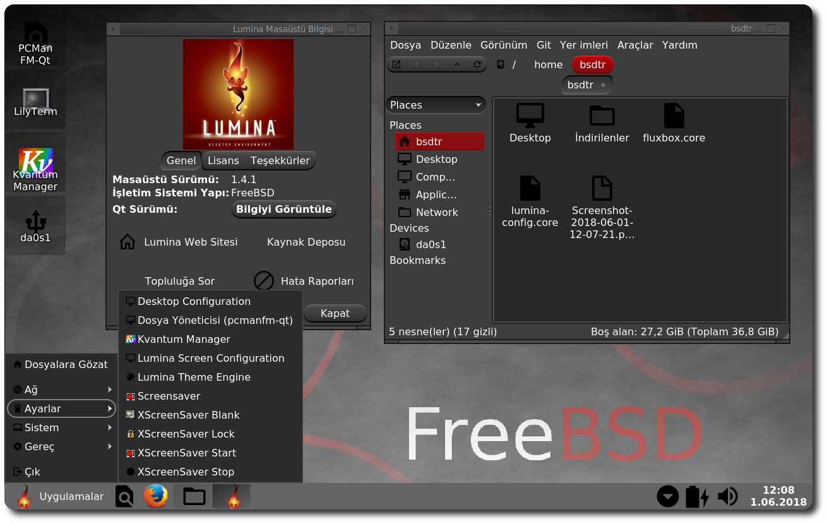
Task: Go forward in file manager
Action: coord(437,64)
